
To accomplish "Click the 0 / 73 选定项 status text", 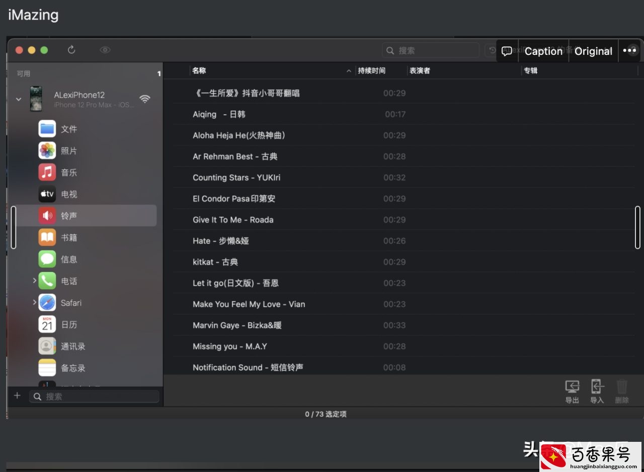I will (x=326, y=414).
